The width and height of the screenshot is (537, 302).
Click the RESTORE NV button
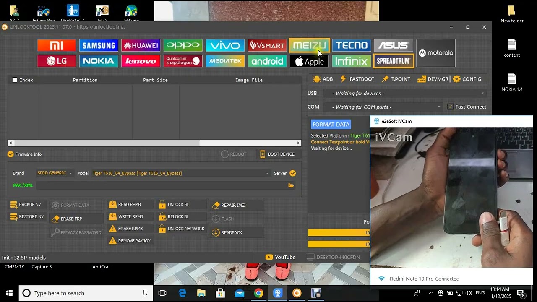[27, 217]
